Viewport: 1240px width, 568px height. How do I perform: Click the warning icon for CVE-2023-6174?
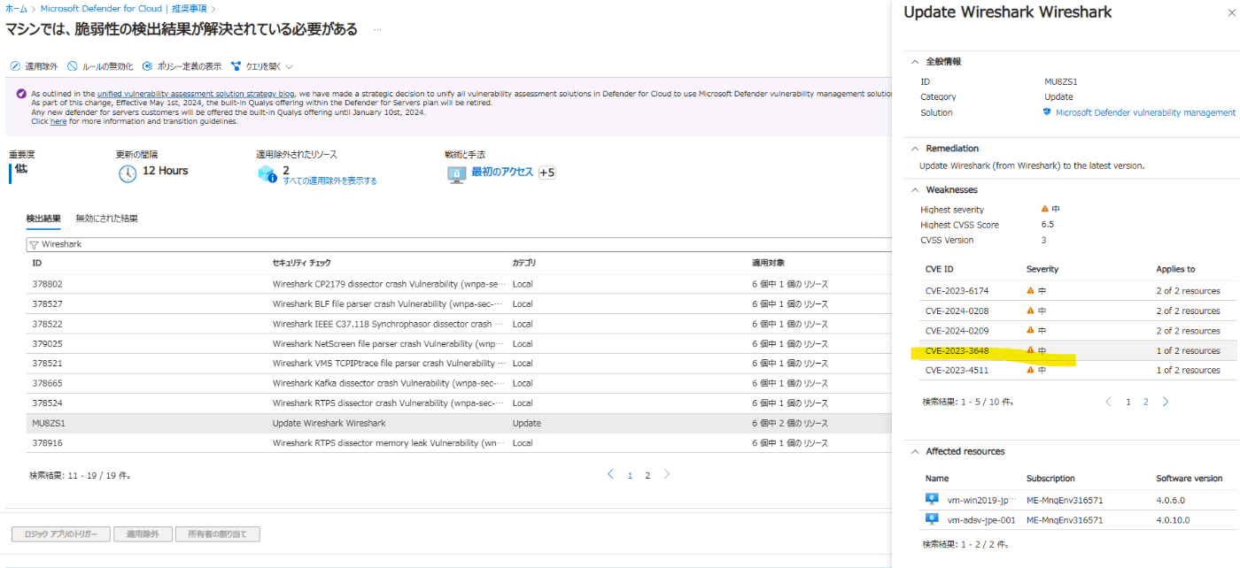click(1031, 290)
